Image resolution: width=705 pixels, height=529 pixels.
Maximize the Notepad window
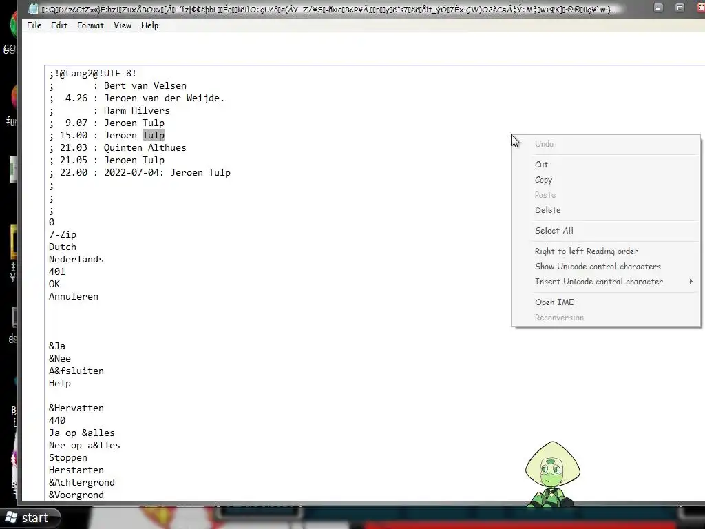tap(680, 8)
